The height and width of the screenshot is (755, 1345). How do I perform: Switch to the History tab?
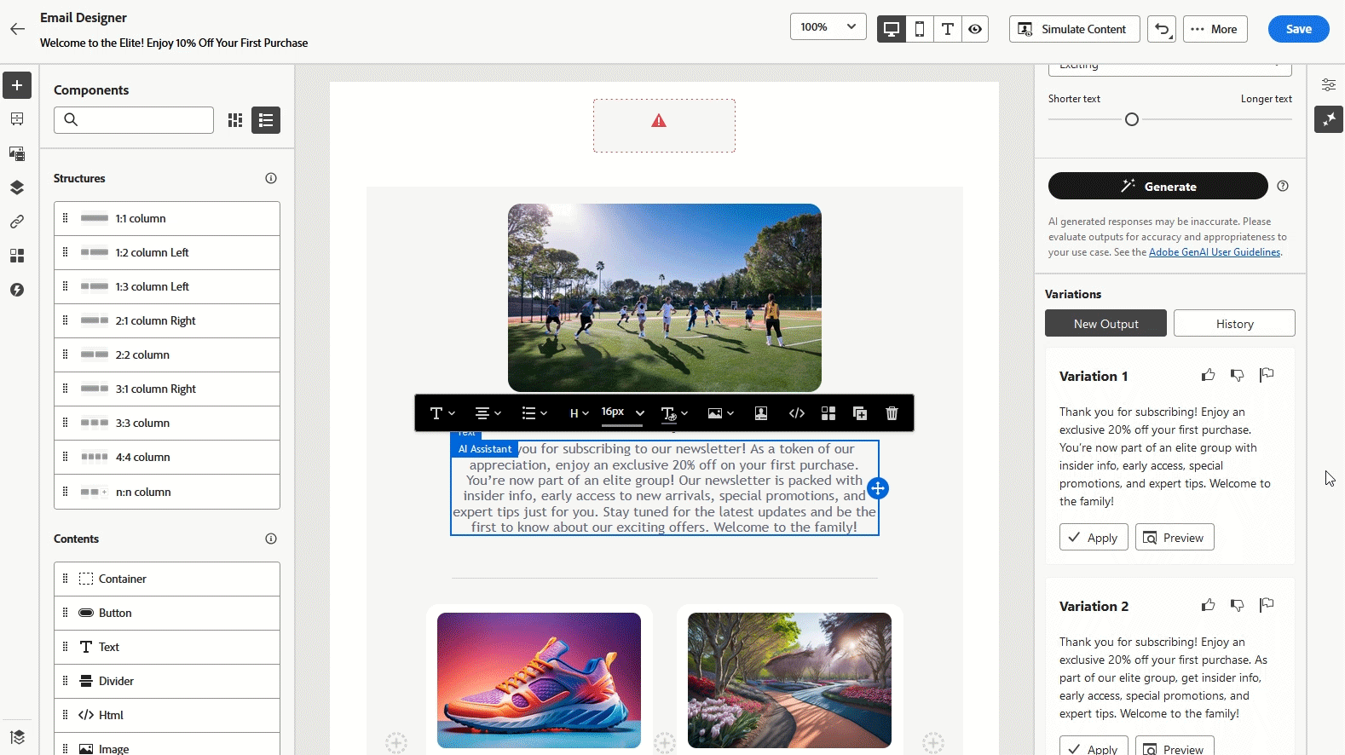(1234, 324)
